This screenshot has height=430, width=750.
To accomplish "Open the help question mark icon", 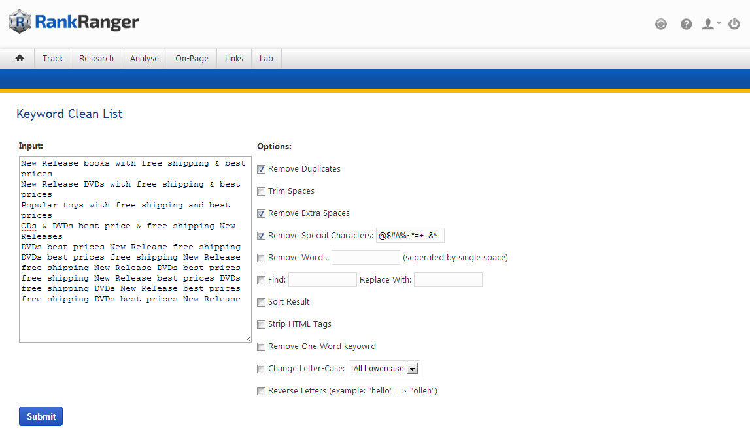I will 686,24.
